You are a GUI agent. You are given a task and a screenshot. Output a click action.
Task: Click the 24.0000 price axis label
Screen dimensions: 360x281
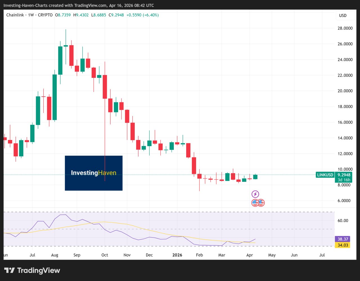click(345, 60)
